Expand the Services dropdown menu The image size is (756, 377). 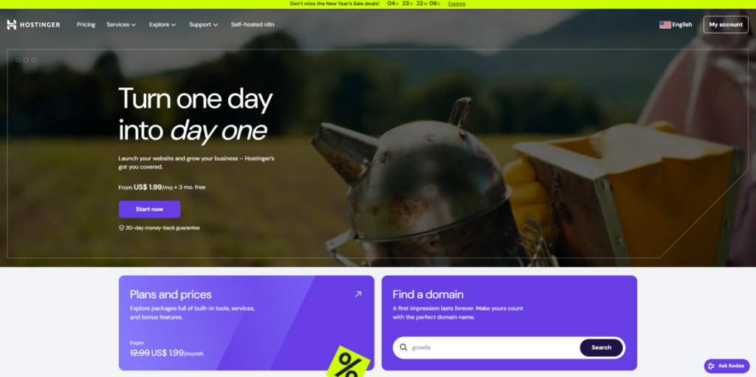click(x=121, y=24)
